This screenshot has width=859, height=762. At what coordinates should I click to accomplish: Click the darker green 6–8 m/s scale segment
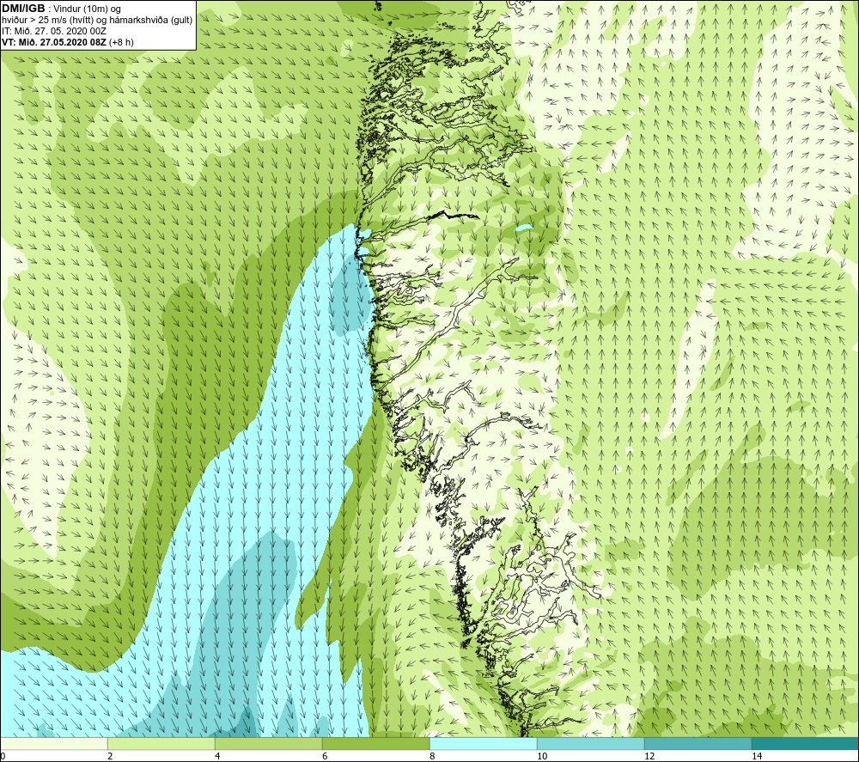[x=376, y=744]
